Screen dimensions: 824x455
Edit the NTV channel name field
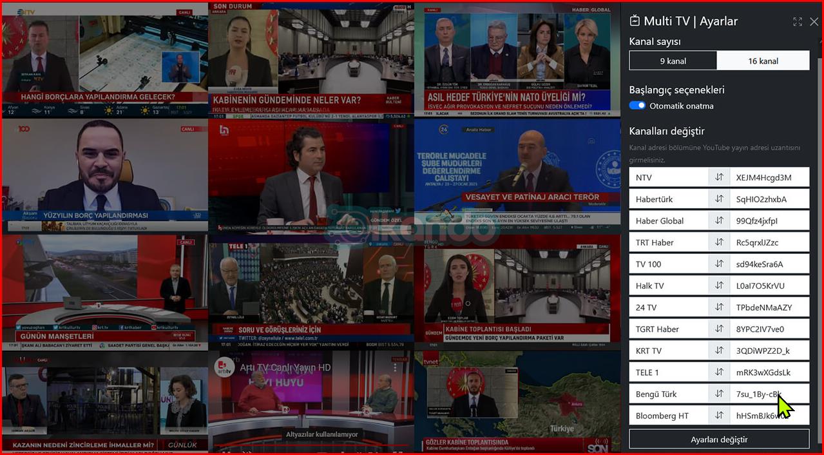click(669, 177)
